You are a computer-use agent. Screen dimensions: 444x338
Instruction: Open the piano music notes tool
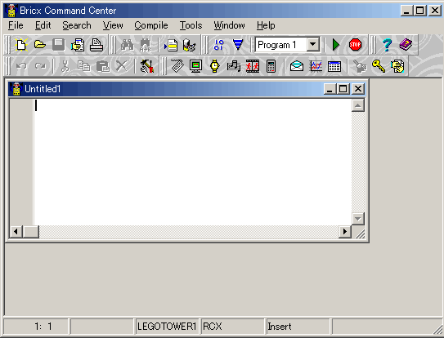(x=234, y=66)
